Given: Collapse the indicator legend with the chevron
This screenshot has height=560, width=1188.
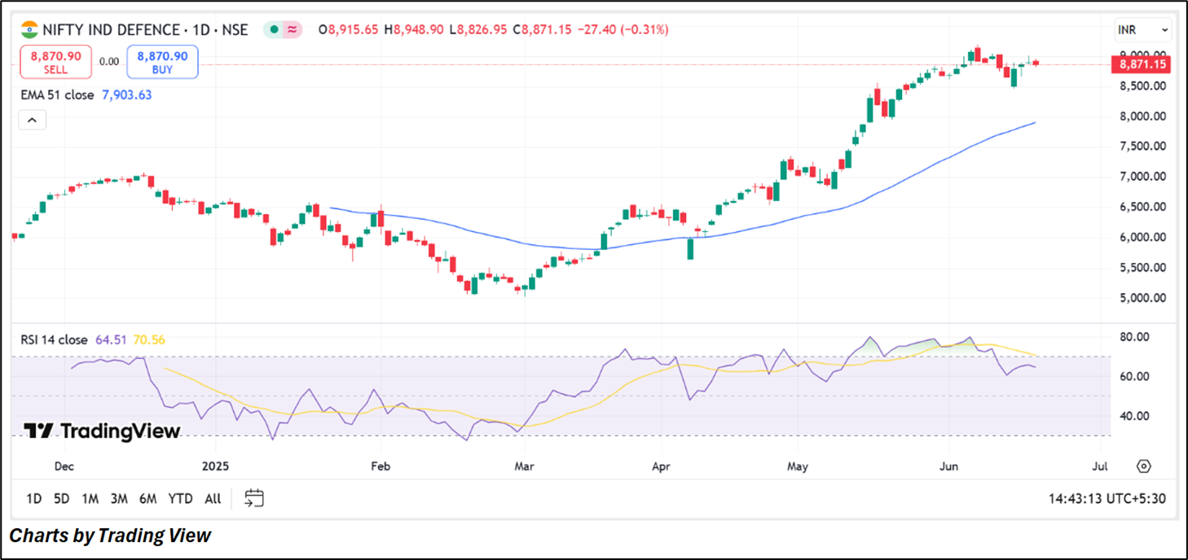Looking at the screenshot, I should coord(32,120).
